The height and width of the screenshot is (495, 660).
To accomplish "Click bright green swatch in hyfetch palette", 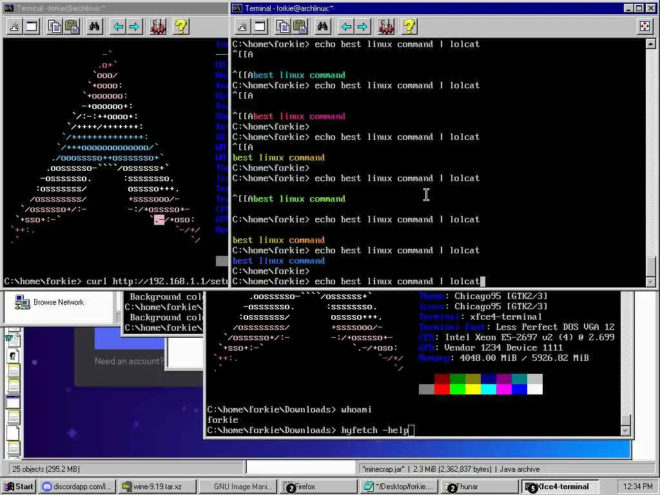I will tap(458, 389).
